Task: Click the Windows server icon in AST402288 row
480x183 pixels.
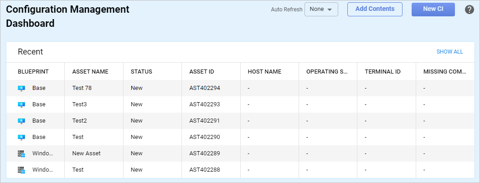Action: point(21,170)
